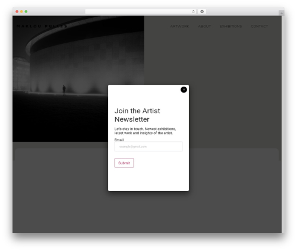Click the Email input field

tap(148, 147)
